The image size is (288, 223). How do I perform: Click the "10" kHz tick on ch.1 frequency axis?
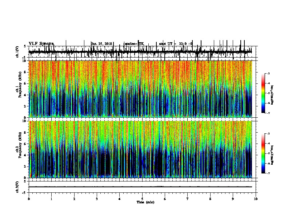(x=24, y=61)
